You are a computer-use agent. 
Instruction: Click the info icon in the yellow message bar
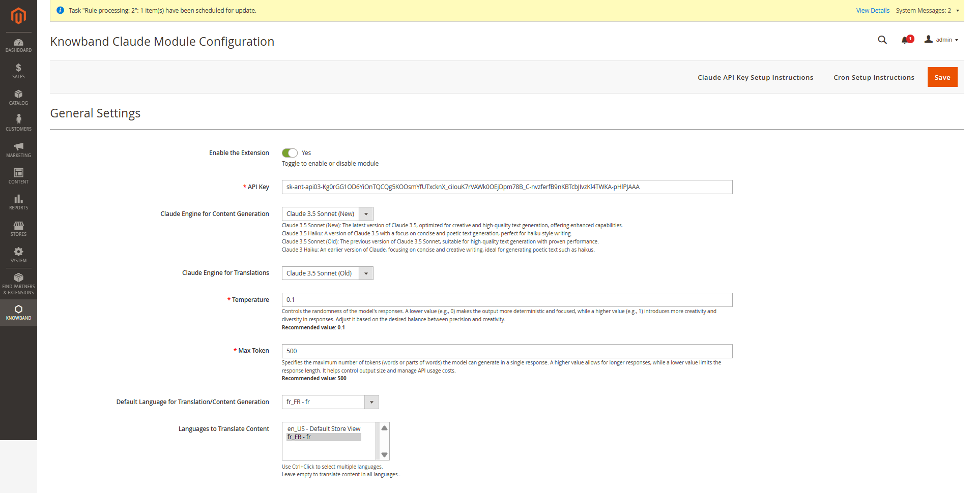60,10
